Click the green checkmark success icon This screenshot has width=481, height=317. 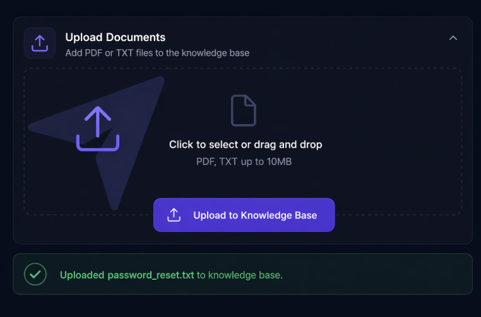(35, 274)
